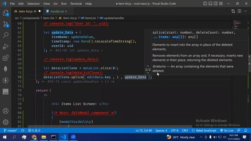Open the File menu

pos(12,4)
